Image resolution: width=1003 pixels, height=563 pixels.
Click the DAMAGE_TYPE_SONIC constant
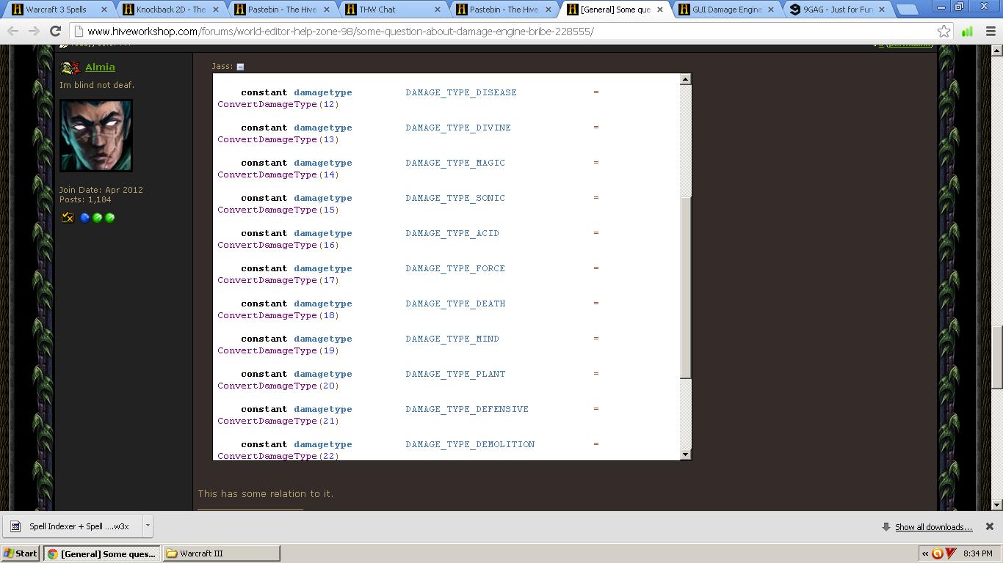point(455,198)
